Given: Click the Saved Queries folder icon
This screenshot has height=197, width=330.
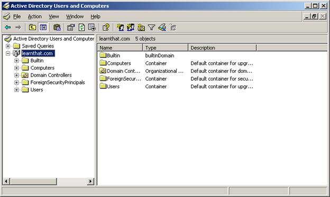Looking at the screenshot, I should point(16,46).
